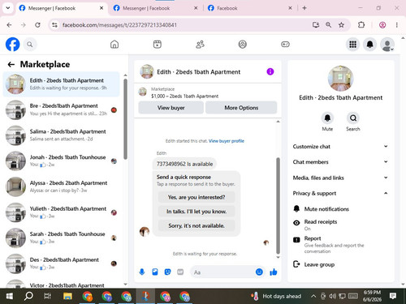406x304 pixels.
Task: Open Windows action center notifications
Action: coord(393,296)
